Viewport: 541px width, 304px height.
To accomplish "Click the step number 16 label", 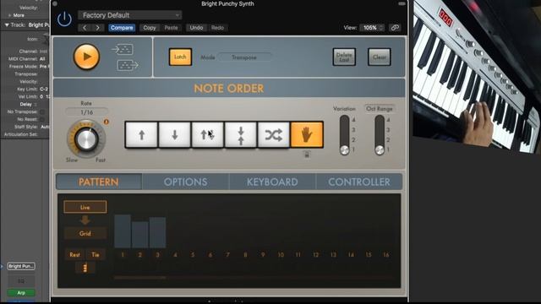I will pyautogui.click(x=386, y=255).
